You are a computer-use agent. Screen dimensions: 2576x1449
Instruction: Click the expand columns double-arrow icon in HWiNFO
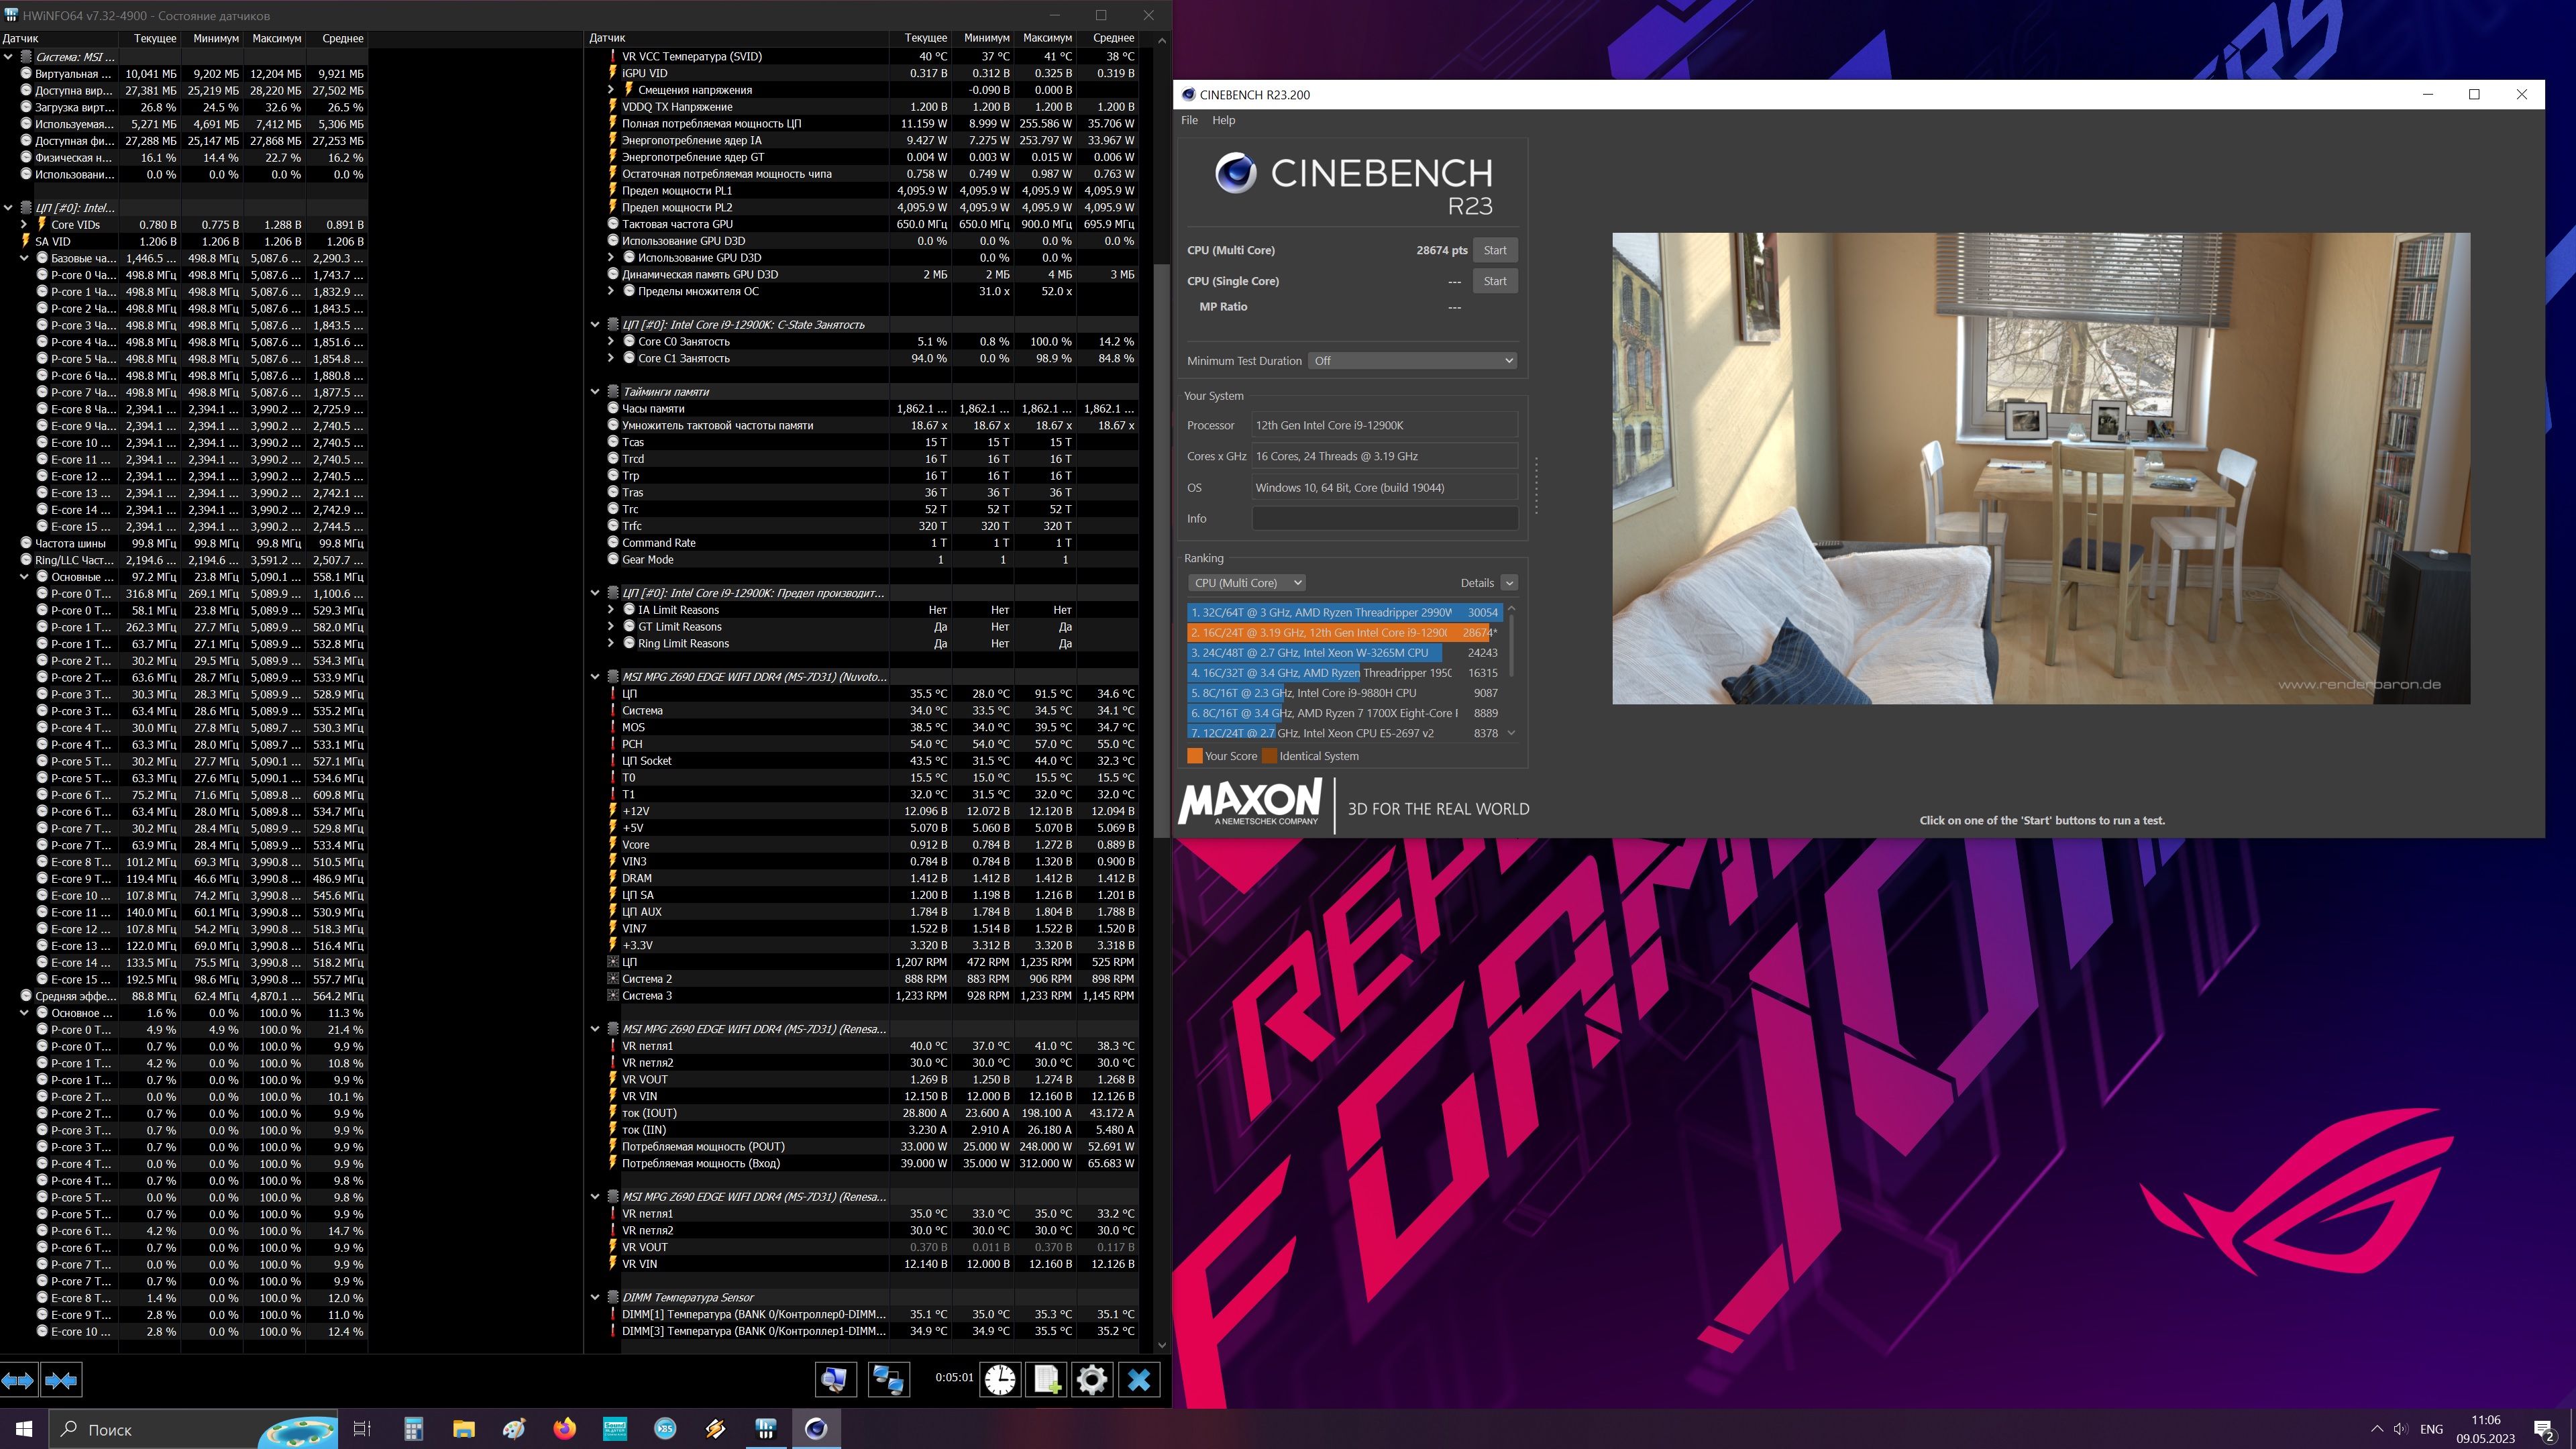click(x=18, y=1380)
